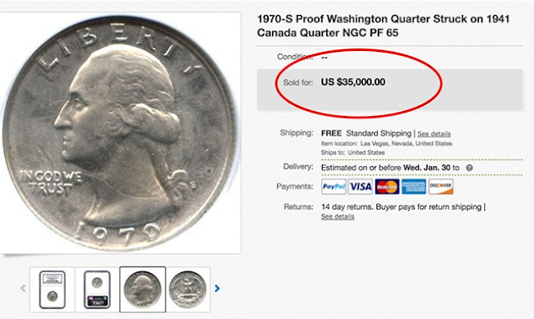Image resolution: width=534 pixels, height=319 pixels.
Task: Click the PayPal payment icon
Action: click(x=334, y=186)
